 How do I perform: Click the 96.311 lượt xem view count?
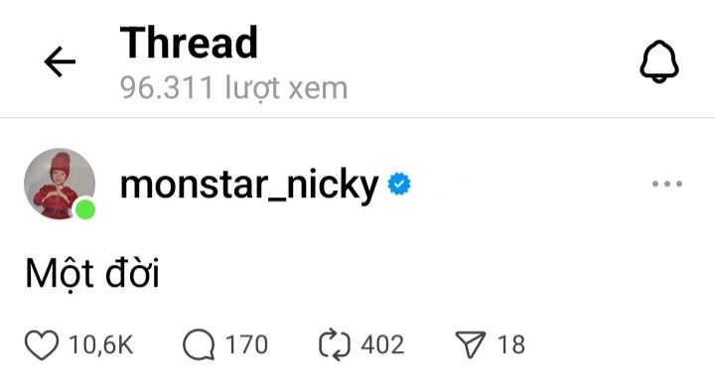[234, 88]
